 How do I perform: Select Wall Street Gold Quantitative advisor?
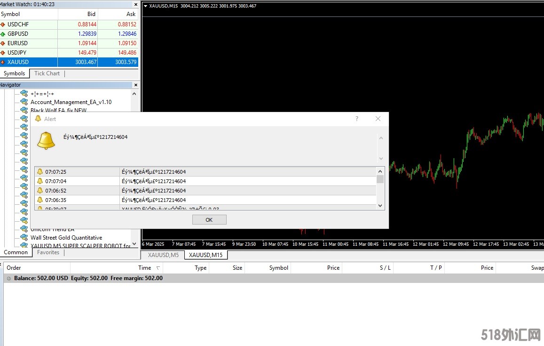click(x=66, y=238)
